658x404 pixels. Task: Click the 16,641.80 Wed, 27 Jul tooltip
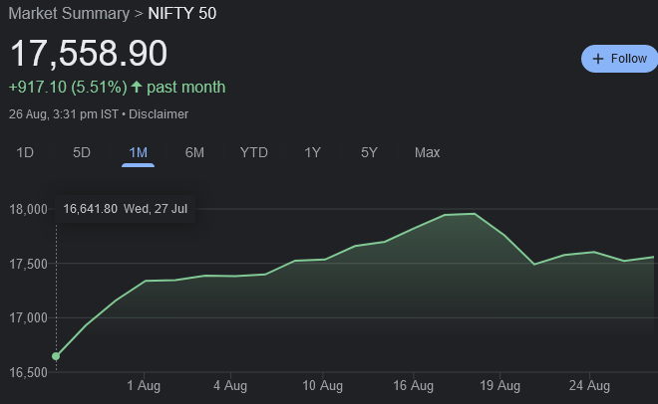125,209
